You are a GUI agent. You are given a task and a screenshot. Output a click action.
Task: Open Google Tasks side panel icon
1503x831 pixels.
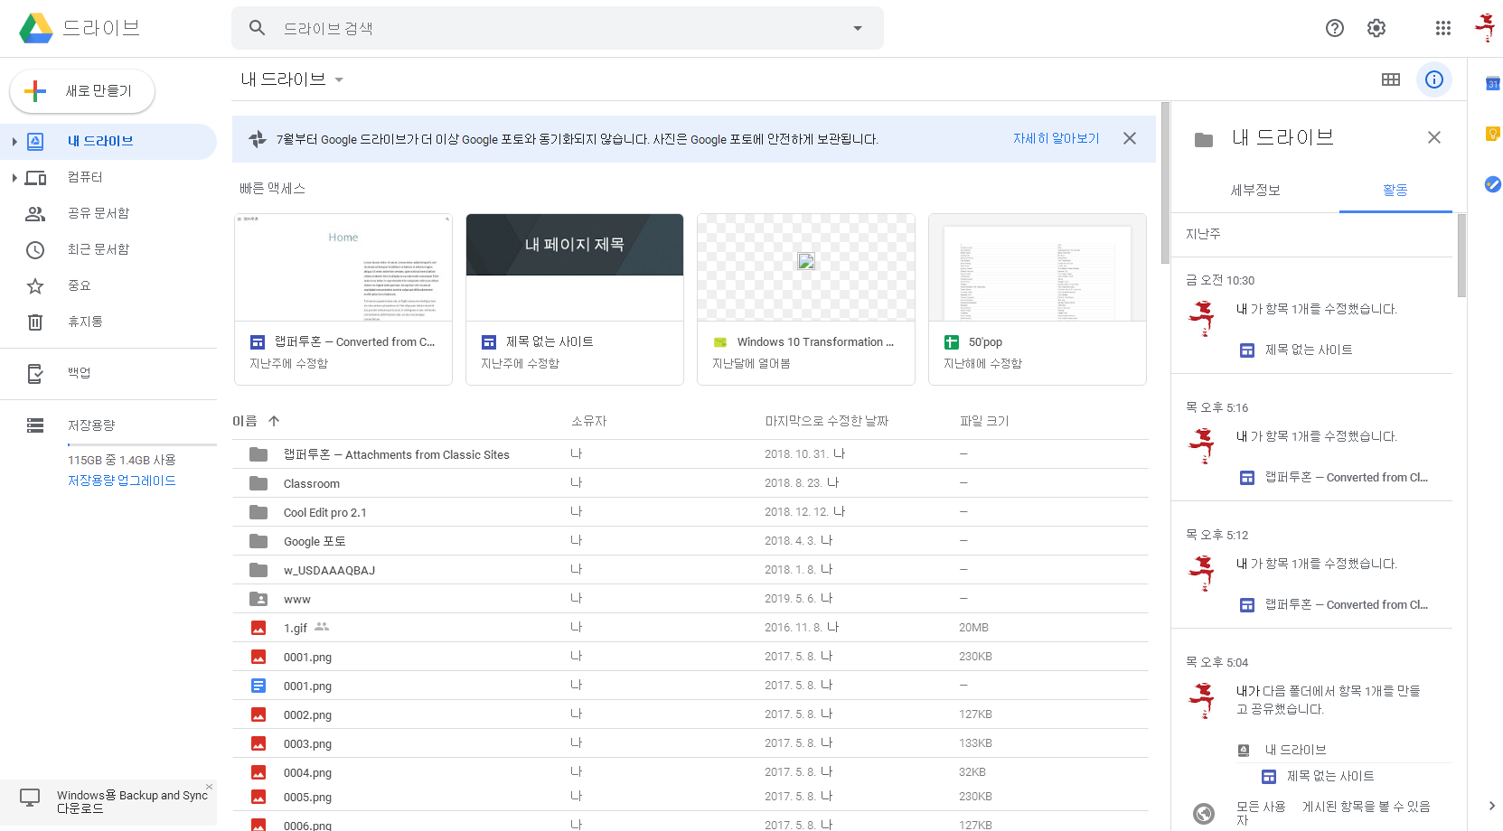[1493, 184]
